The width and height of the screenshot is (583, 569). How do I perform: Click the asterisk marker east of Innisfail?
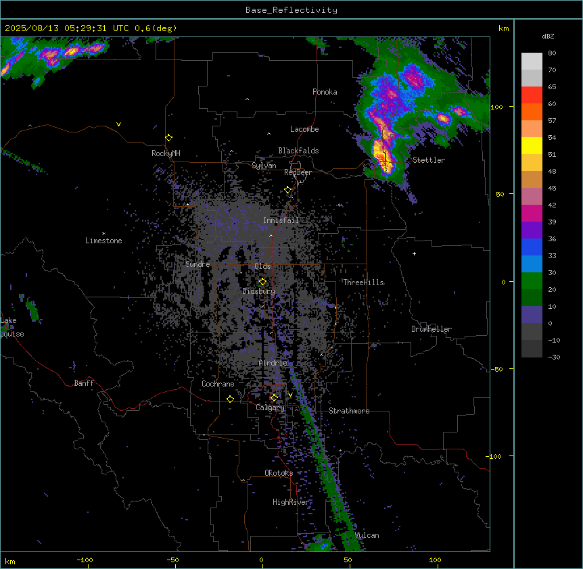tap(340, 205)
